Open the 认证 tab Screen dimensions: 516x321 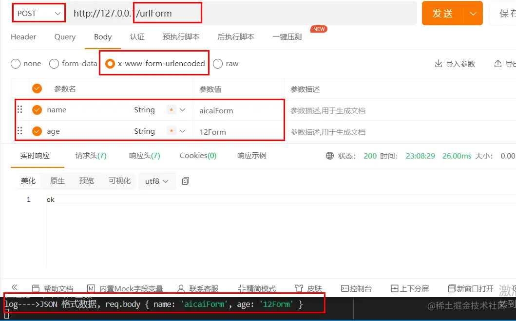point(137,37)
